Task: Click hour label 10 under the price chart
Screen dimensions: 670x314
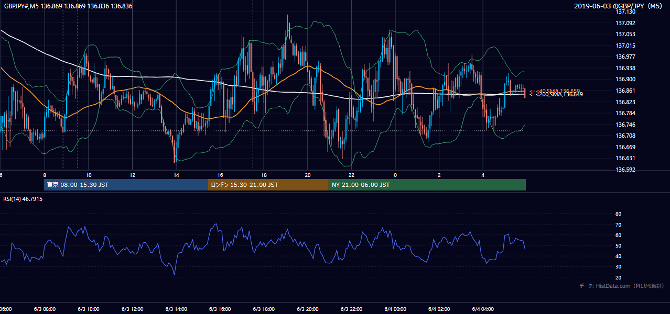Action: coord(89,175)
